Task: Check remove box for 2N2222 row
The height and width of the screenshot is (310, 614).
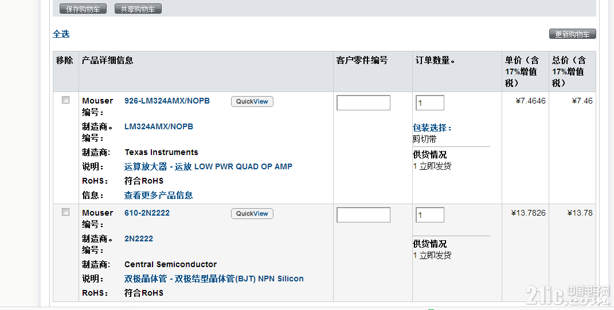Action: point(66,212)
